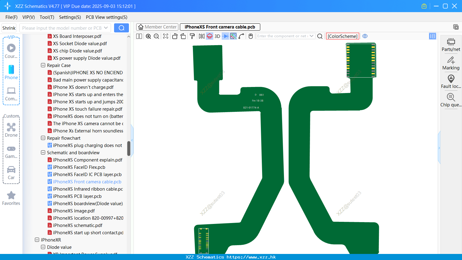Screen dimensions: 462x260
Task: Fit the PCB board to the view
Action: click(x=166, y=36)
